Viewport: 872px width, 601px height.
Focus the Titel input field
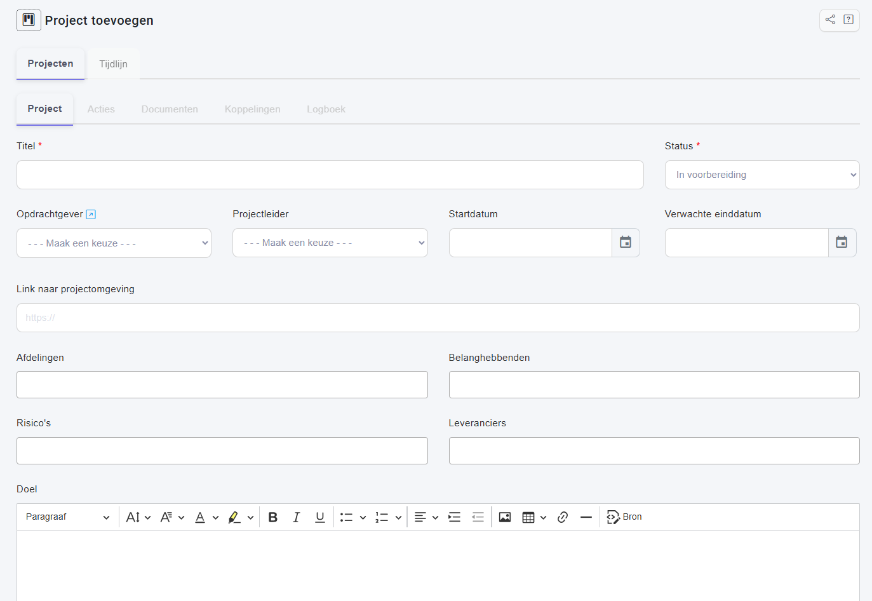click(x=330, y=175)
